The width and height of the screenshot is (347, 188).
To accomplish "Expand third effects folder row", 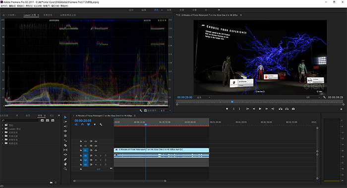I will click(x=2, y=132).
